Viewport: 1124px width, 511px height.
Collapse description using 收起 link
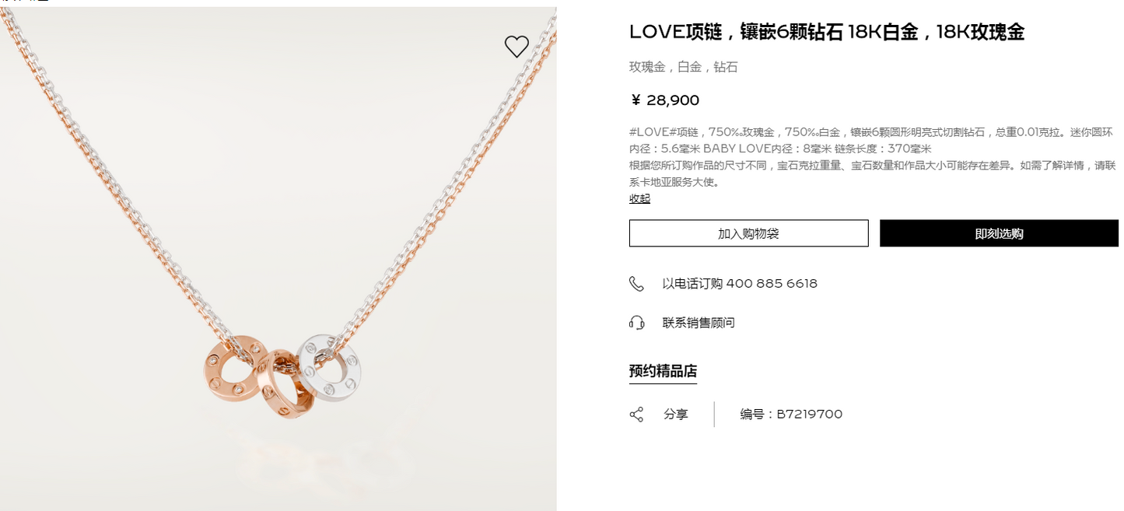coord(639,198)
